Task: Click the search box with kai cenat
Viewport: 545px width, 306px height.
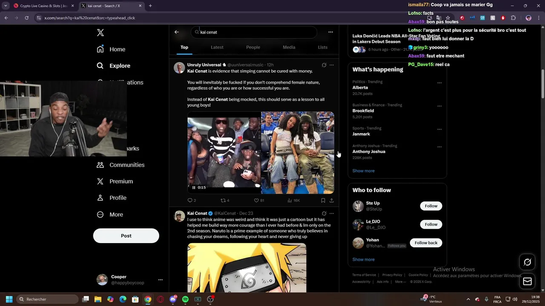Action: [254, 32]
